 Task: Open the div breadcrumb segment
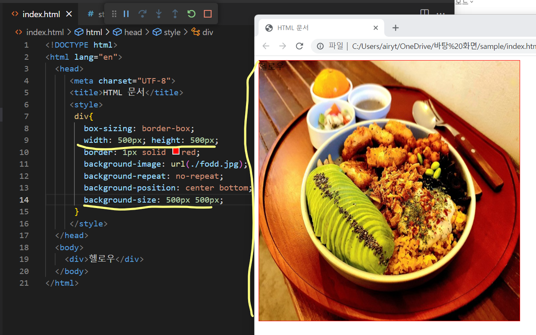point(202,32)
